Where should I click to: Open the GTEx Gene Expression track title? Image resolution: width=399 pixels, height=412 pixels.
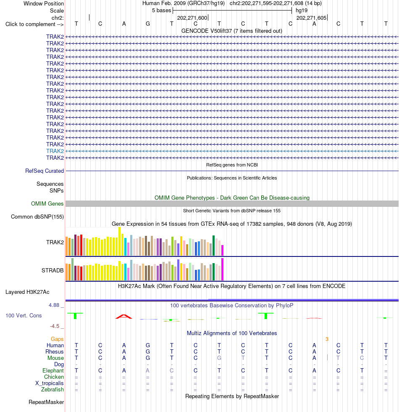pyautogui.click(x=232, y=224)
